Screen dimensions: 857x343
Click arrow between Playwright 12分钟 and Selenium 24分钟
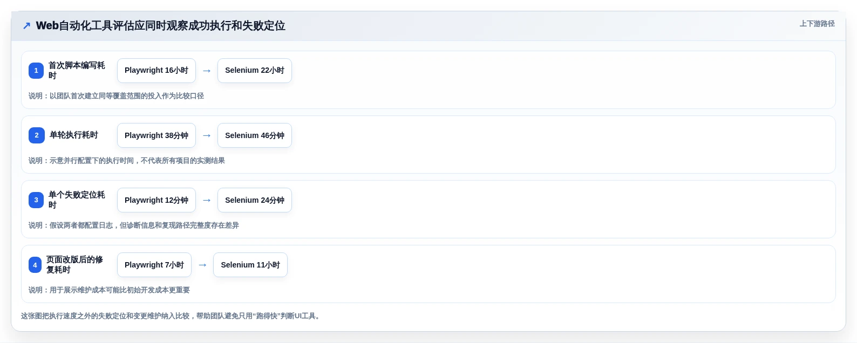point(207,200)
